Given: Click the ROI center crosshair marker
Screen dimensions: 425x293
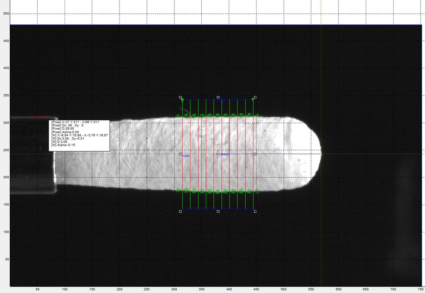Looking at the screenshot, I should (x=217, y=154).
